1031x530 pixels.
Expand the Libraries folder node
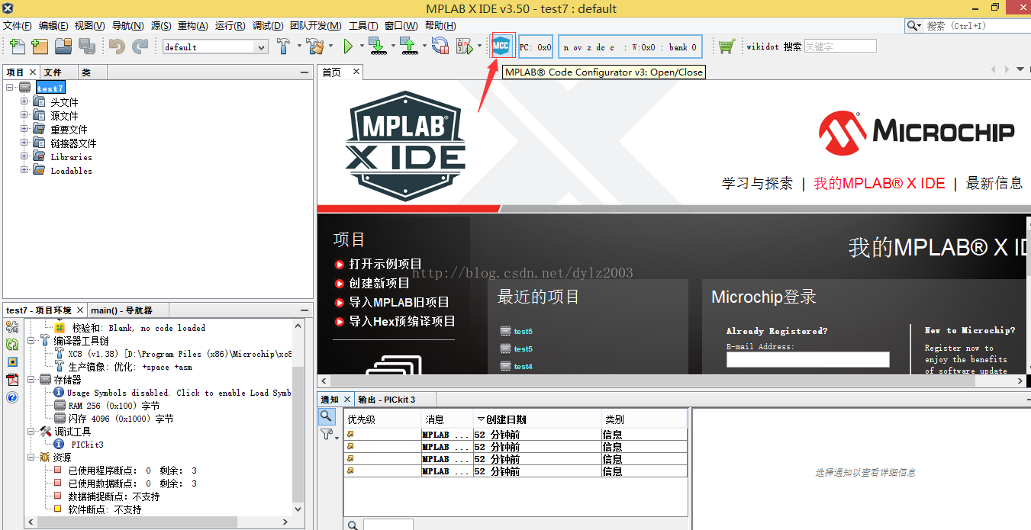[24, 156]
